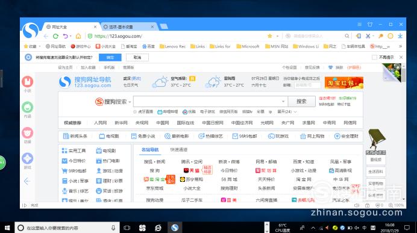The width and height of the screenshot is (417, 233).
Task: Open the 搜狗搜索 search engine dropdown
Action: 130,102
